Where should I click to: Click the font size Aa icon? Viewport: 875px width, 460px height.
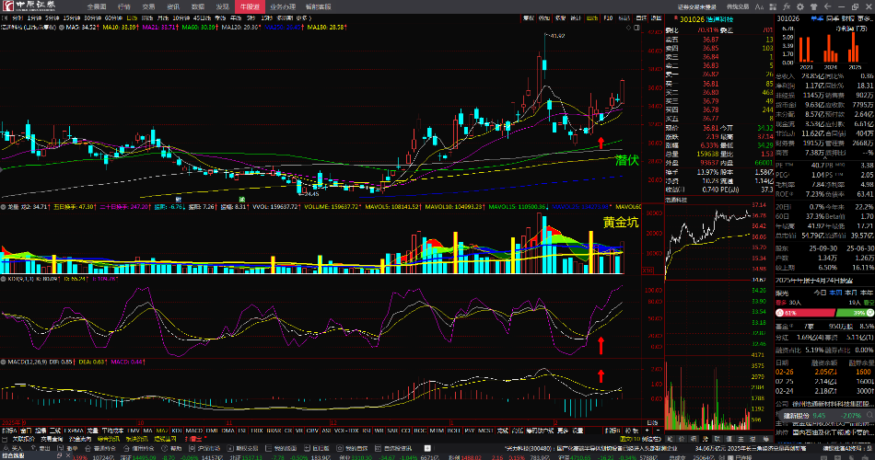760,6
